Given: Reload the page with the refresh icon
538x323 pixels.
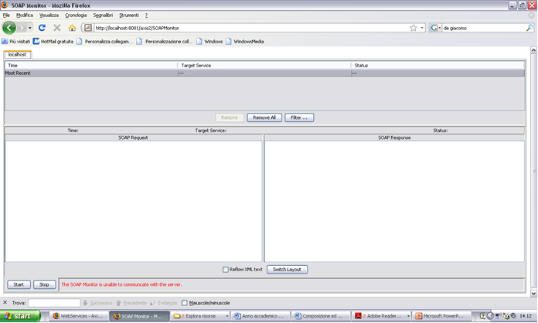Looking at the screenshot, I should (42, 28).
